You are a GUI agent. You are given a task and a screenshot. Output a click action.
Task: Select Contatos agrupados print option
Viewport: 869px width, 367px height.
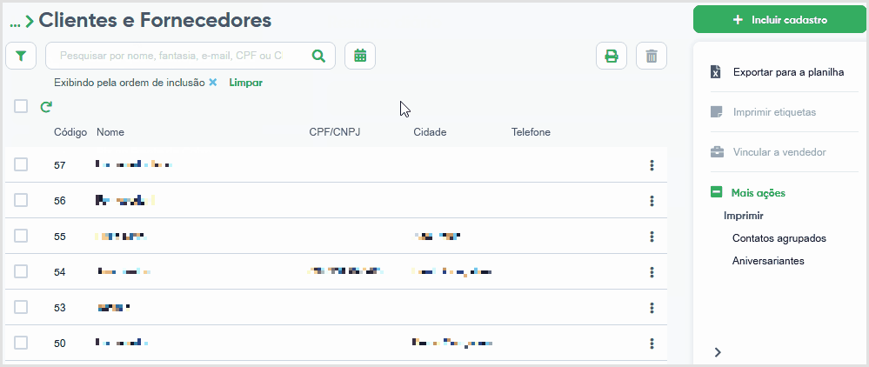pos(779,238)
